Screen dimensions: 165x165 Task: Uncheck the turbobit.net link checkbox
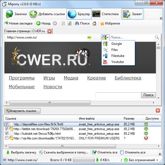click(x=7, y=133)
